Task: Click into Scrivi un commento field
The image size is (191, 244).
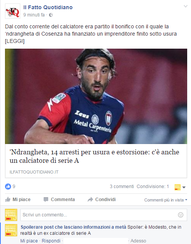Action: click(104, 215)
